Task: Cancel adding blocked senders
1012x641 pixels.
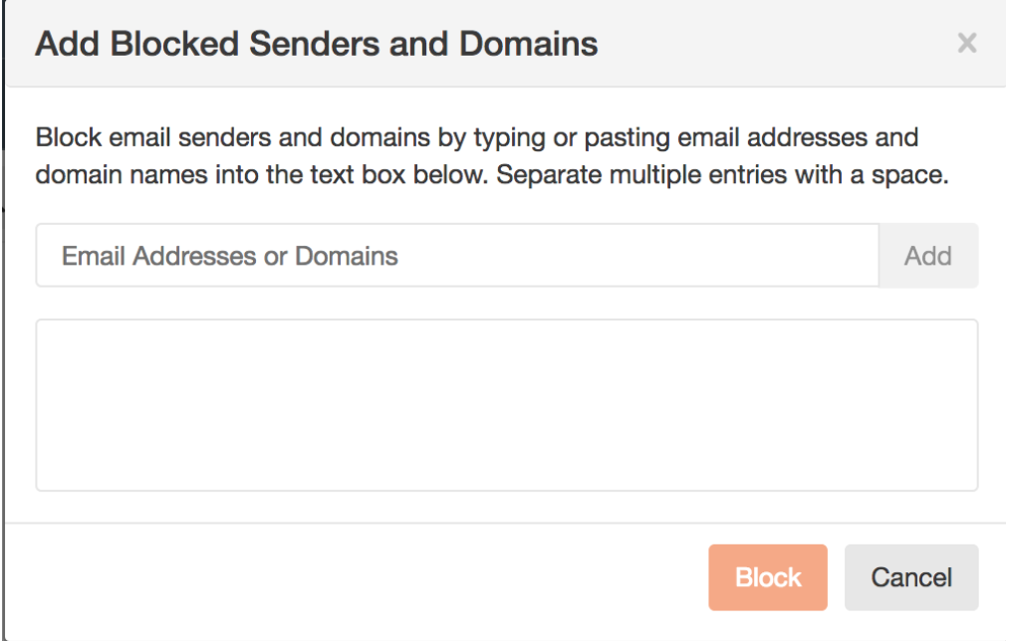Action: pos(911,577)
